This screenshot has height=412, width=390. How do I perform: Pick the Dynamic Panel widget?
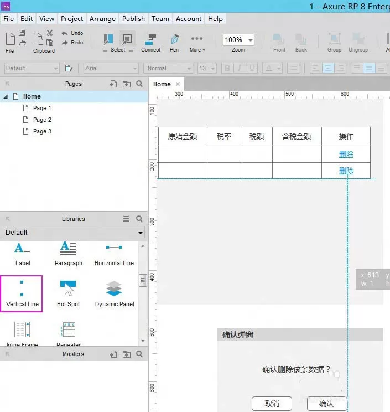coord(115,294)
